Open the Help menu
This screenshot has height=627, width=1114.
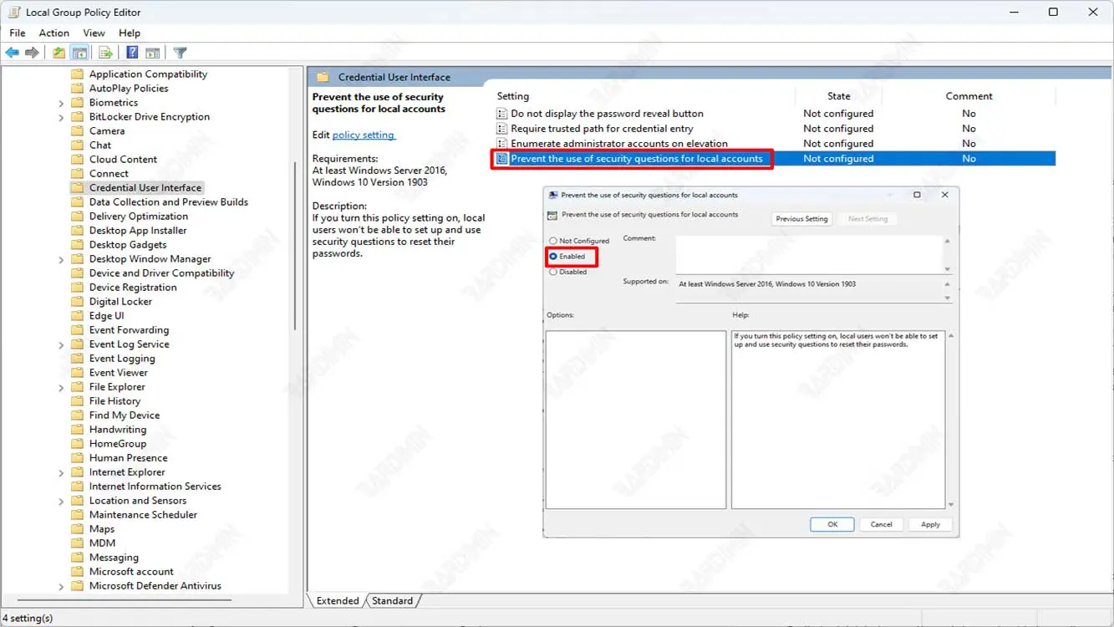pyautogui.click(x=130, y=33)
